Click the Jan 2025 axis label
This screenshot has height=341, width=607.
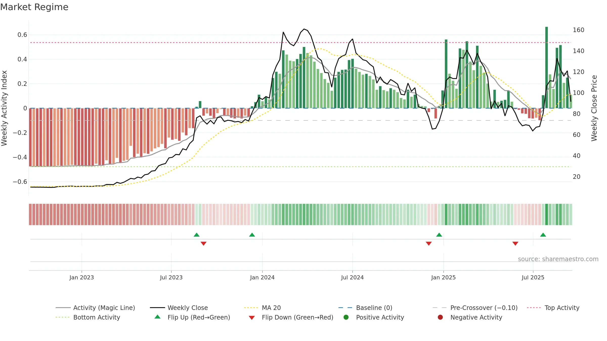click(x=443, y=277)
